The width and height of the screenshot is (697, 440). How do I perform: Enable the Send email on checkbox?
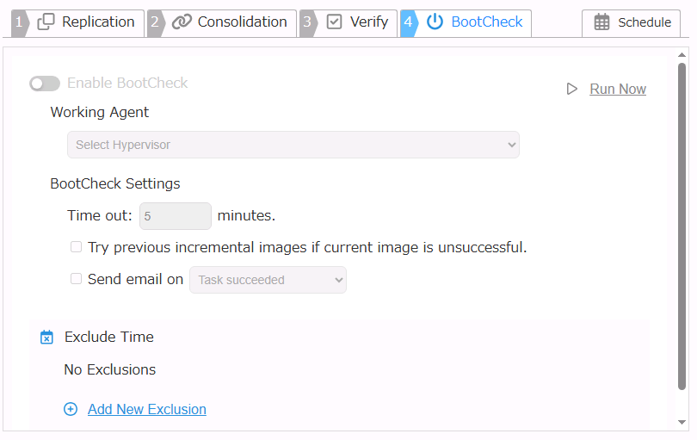tap(77, 279)
